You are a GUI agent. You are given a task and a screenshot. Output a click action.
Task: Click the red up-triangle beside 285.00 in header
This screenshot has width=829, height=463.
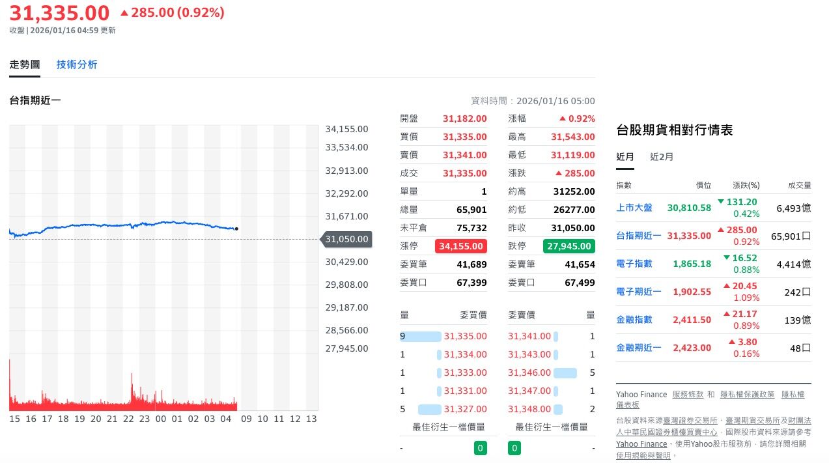(x=124, y=13)
